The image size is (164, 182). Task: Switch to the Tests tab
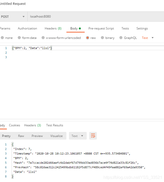[x=125, y=28]
